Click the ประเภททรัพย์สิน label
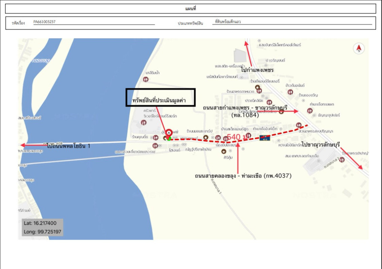The width and height of the screenshot is (382, 269). pos(190,24)
